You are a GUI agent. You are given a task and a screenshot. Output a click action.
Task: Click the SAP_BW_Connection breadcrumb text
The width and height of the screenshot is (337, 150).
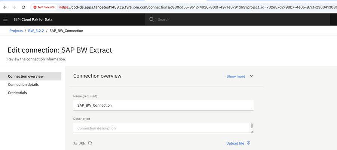point(66,31)
